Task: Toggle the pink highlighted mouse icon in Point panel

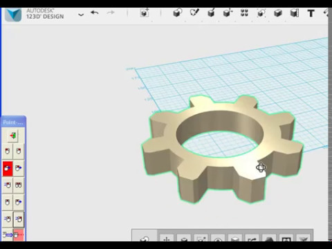Action: click(x=19, y=235)
